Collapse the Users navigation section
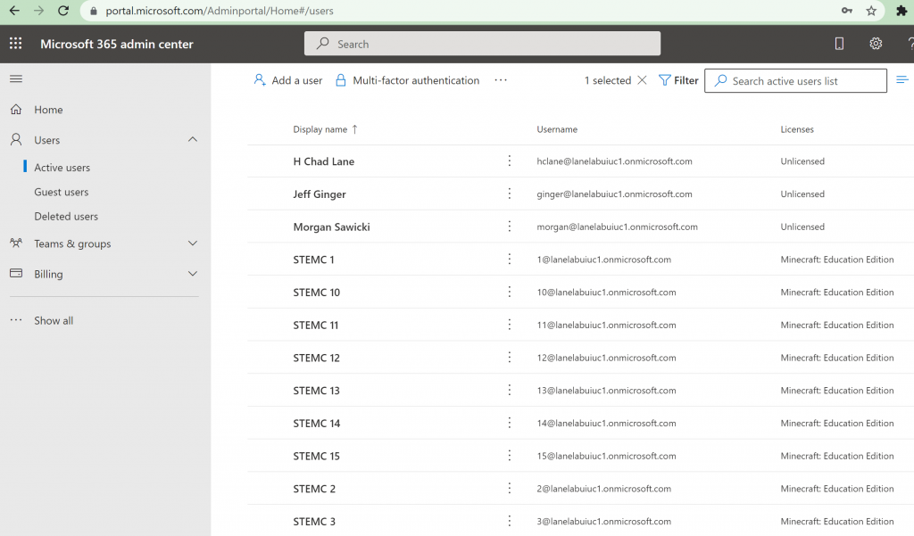This screenshot has height=536, width=914. tap(193, 140)
